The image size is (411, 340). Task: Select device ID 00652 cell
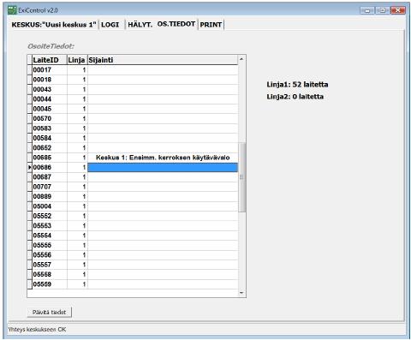coord(50,147)
